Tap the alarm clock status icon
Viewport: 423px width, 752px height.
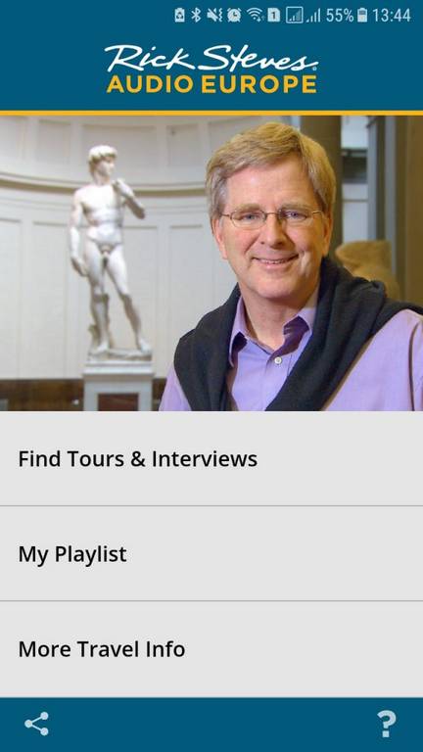(x=235, y=16)
